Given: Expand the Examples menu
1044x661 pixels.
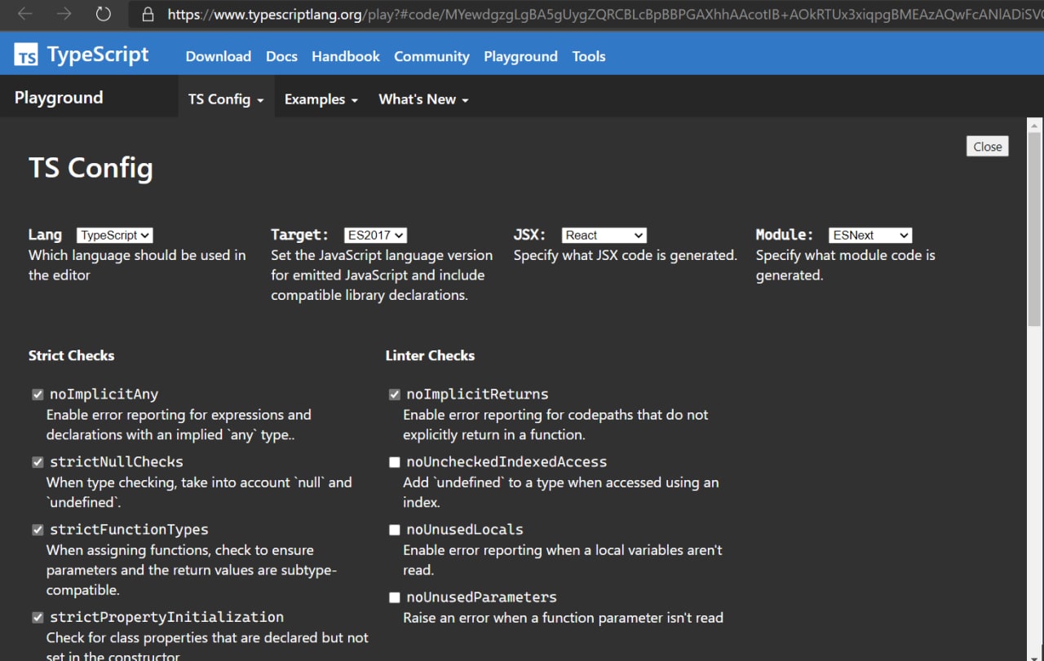Looking at the screenshot, I should (321, 99).
